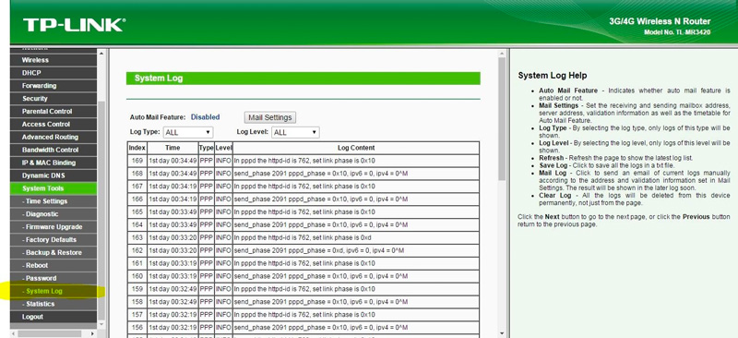Click the index cell 169
Screen dimensions: 738x338
point(137,161)
